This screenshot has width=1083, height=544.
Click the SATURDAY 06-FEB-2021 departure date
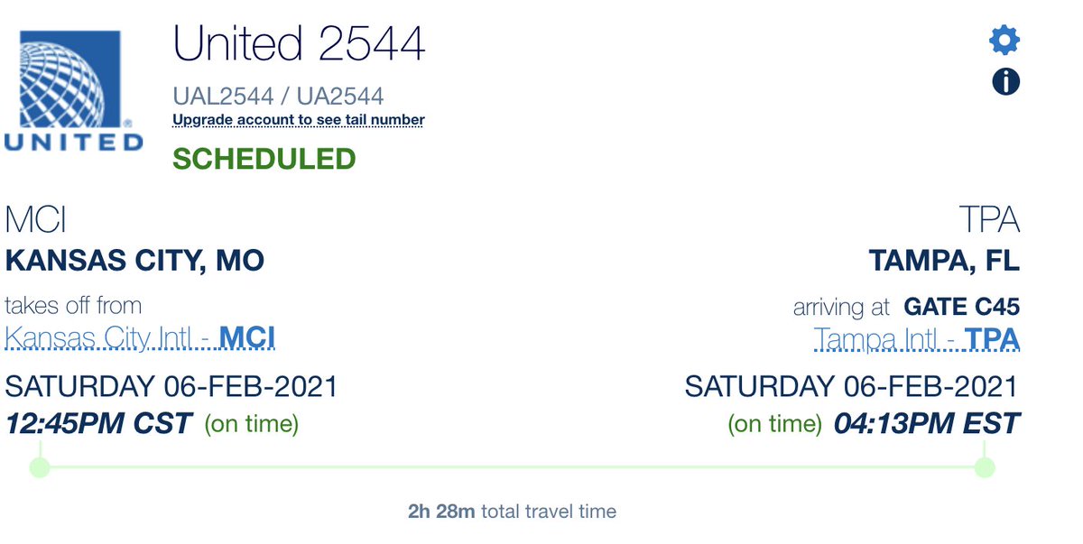171,386
